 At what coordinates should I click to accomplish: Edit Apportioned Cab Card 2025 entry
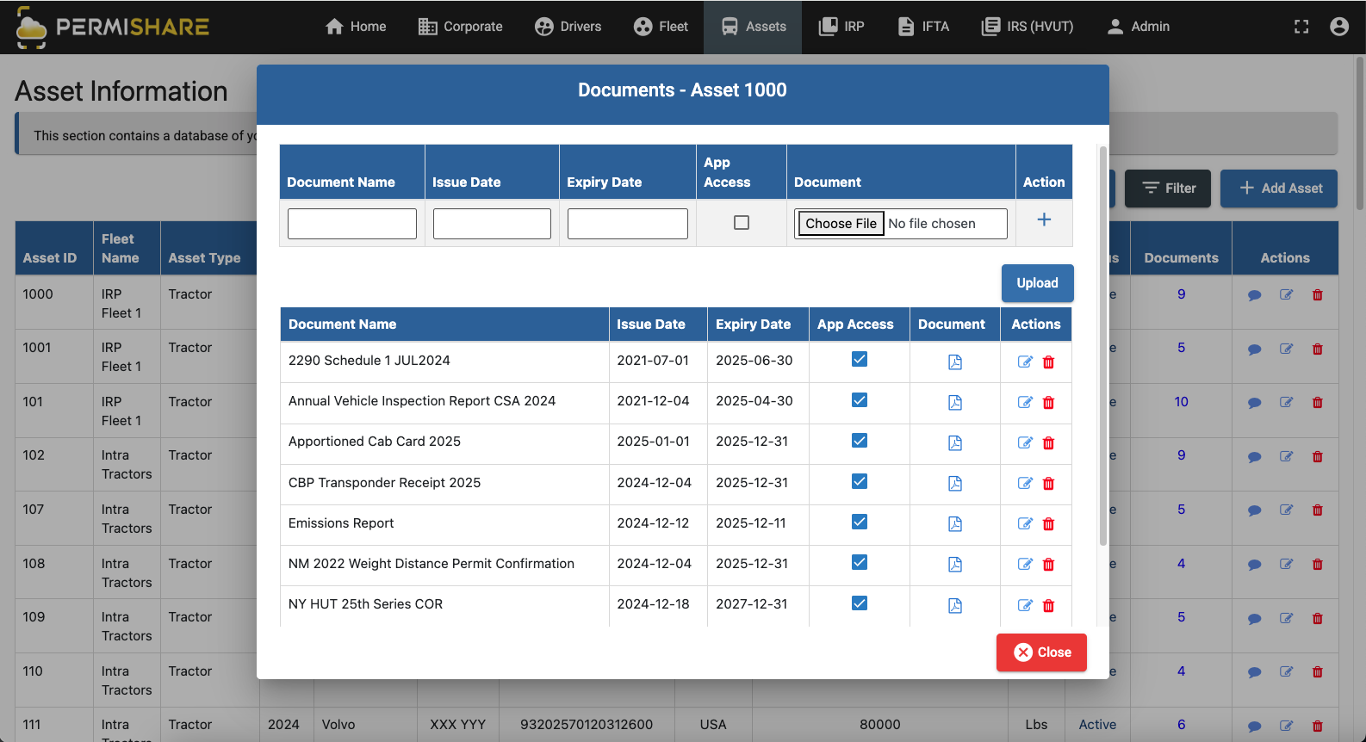1025,443
